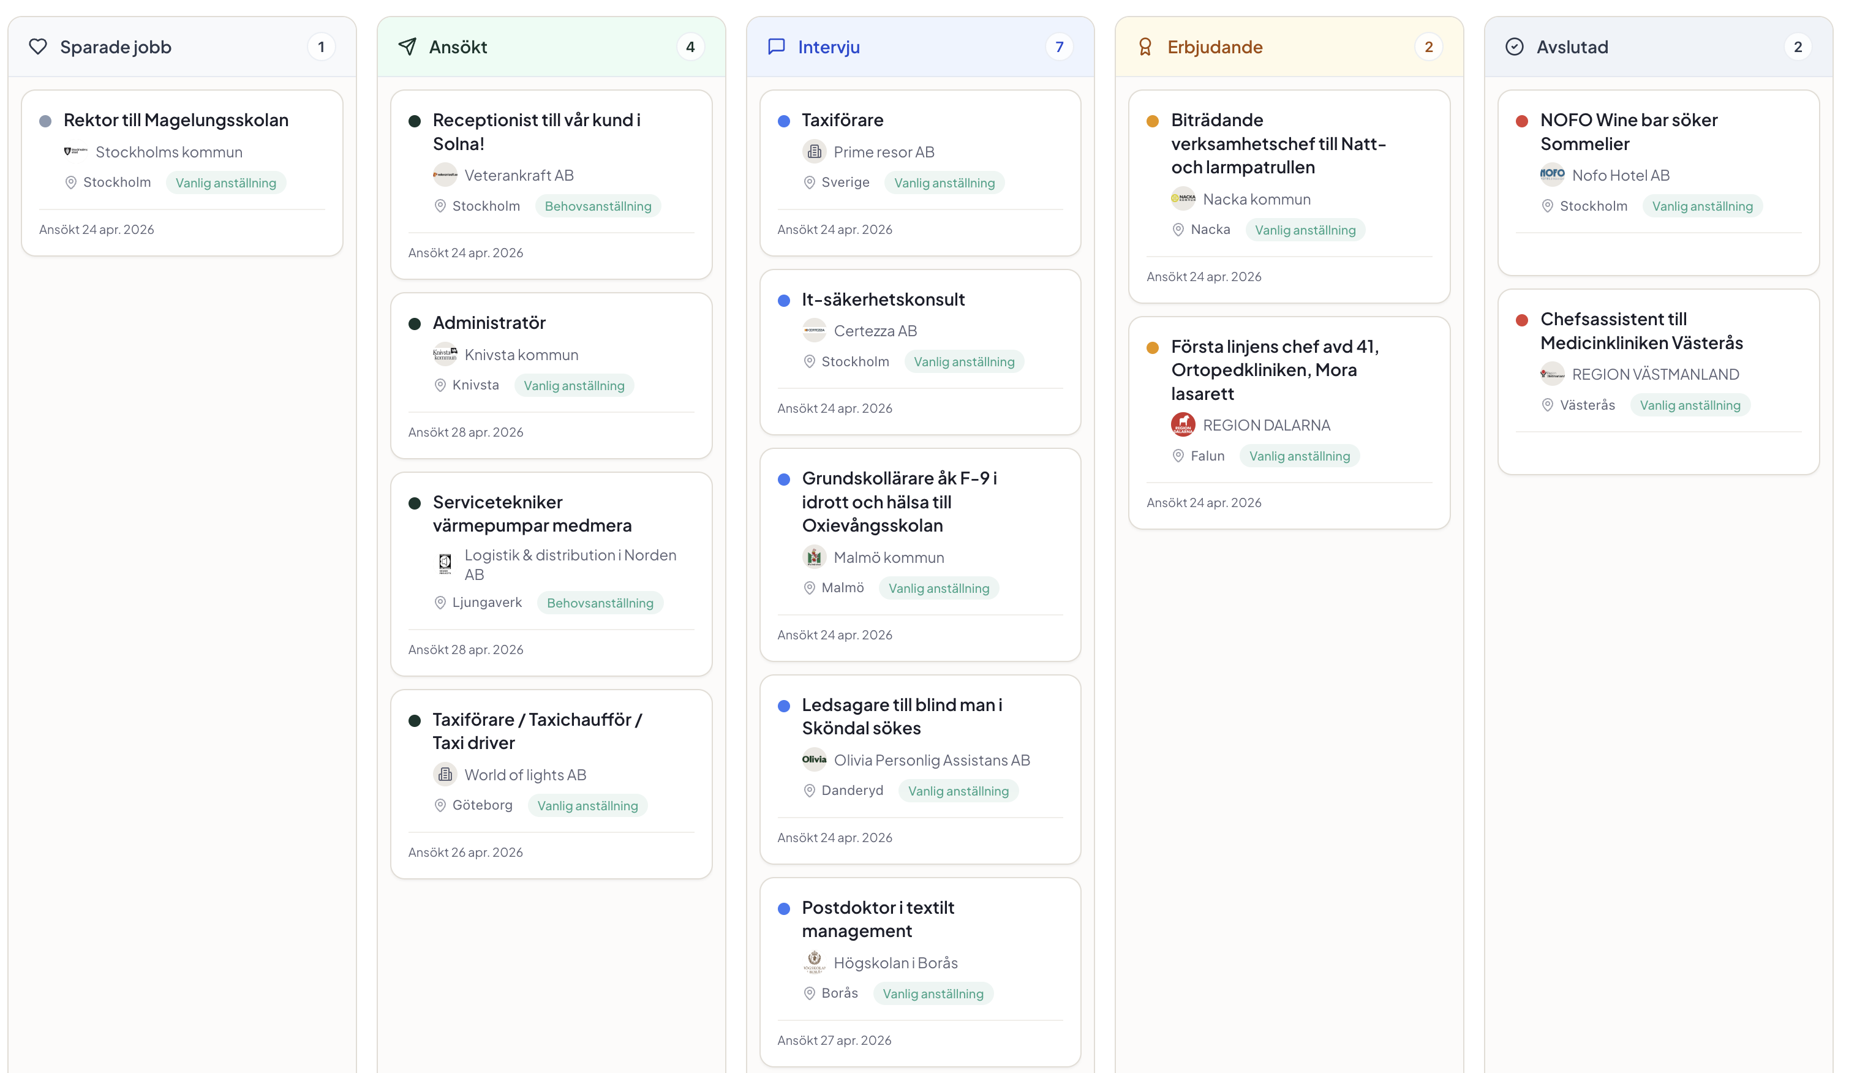The width and height of the screenshot is (1857, 1073).
Task: Click the location pin next to Västerås
Action: pyautogui.click(x=1548, y=405)
